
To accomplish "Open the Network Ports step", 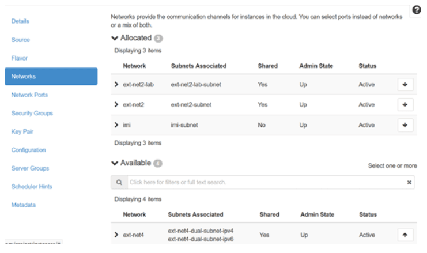I will point(29,95).
